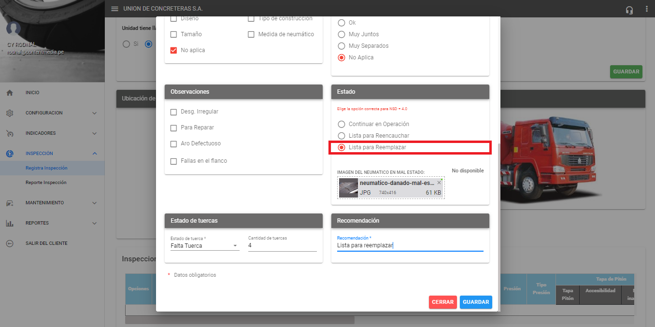Open Reporte Inspección menu item

tap(46, 183)
